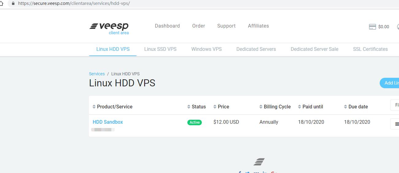Click the Annually billing cycle cell
The image size is (399, 173).
(269, 122)
